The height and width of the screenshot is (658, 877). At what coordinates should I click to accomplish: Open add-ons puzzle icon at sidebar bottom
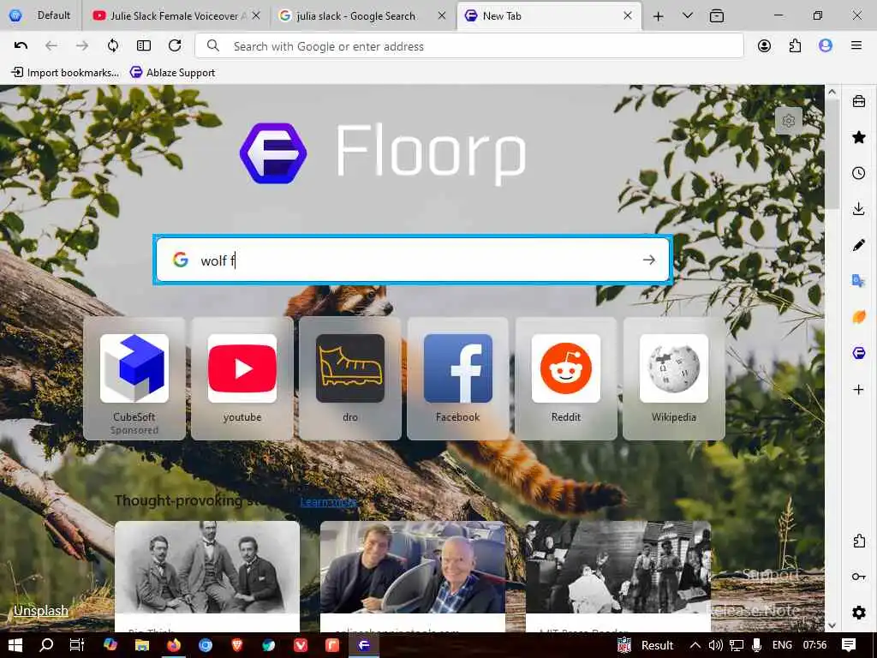[858, 541]
